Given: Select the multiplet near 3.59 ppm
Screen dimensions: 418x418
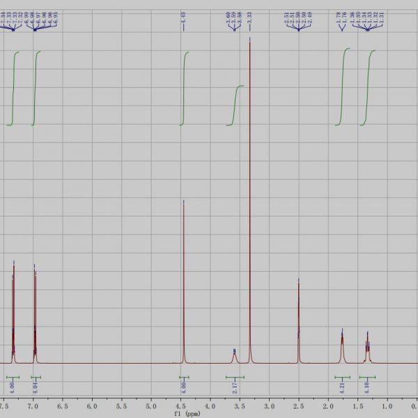Looking at the screenshot, I should [234, 355].
